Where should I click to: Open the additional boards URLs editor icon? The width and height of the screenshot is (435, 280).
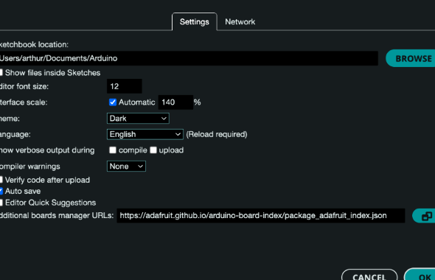pos(424,216)
